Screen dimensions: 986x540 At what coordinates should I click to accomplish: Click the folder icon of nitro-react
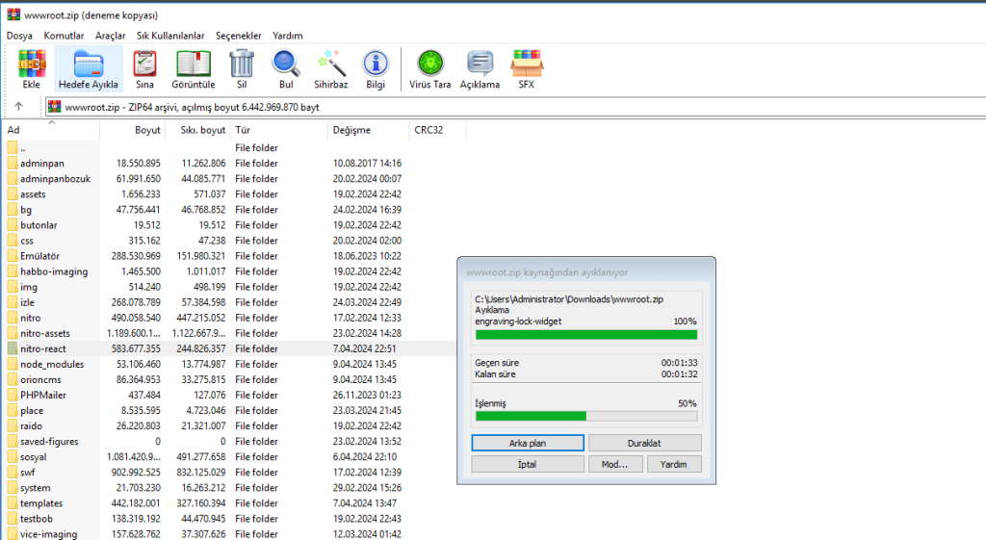(x=12, y=348)
